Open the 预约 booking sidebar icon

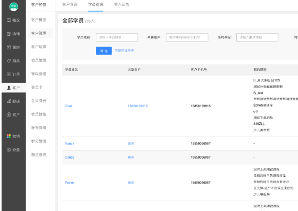point(9,47)
